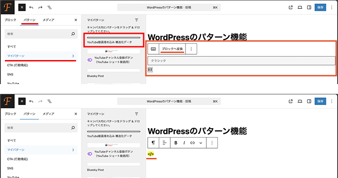Image resolution: width=338 pixels, height=178 pixels.
Task: Click the F site logo in upper editor
Action: (x=7, y=7)
